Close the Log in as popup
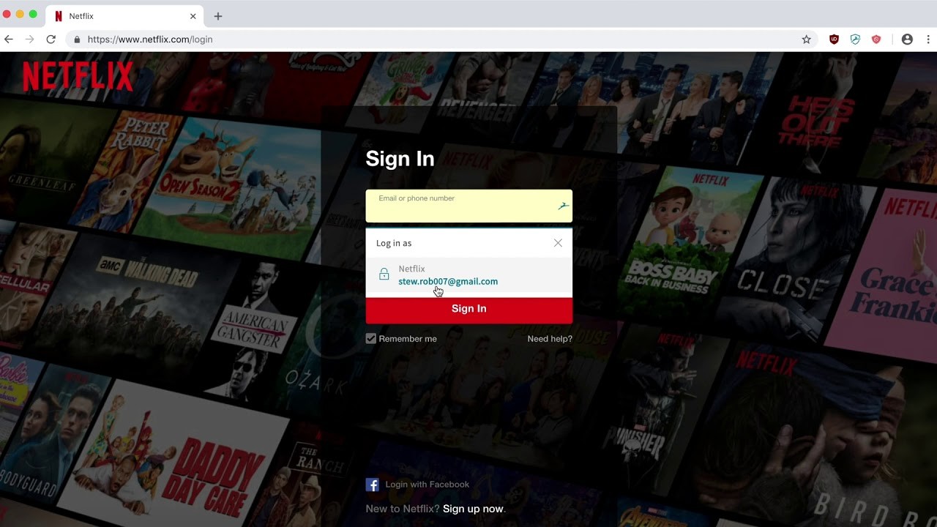The height and width of the screenshot is (527, 937). pos(558,243)
